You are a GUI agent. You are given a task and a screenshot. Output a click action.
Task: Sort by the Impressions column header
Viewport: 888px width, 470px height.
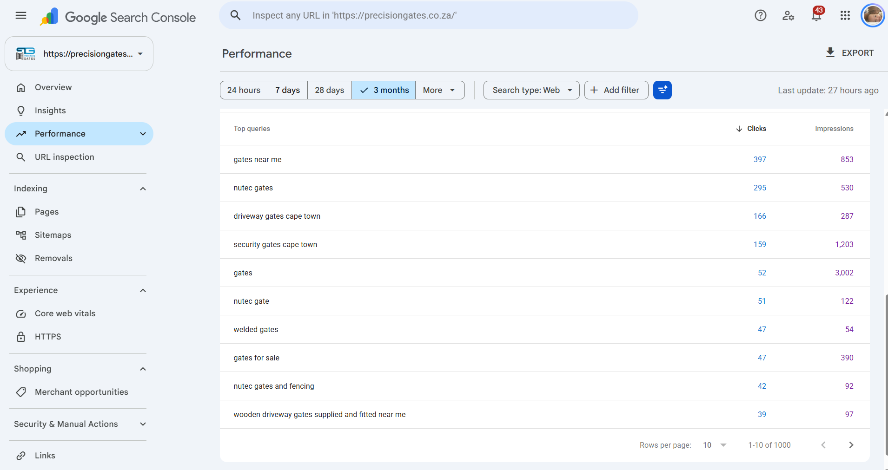click(x=834, y=129)
